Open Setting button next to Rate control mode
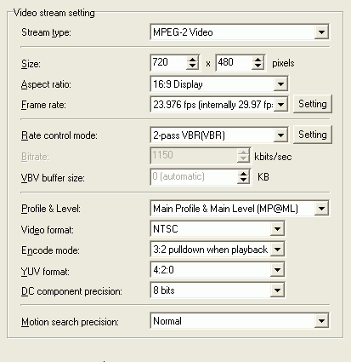This screenshot has height=362, width=351. pos(313,135)
